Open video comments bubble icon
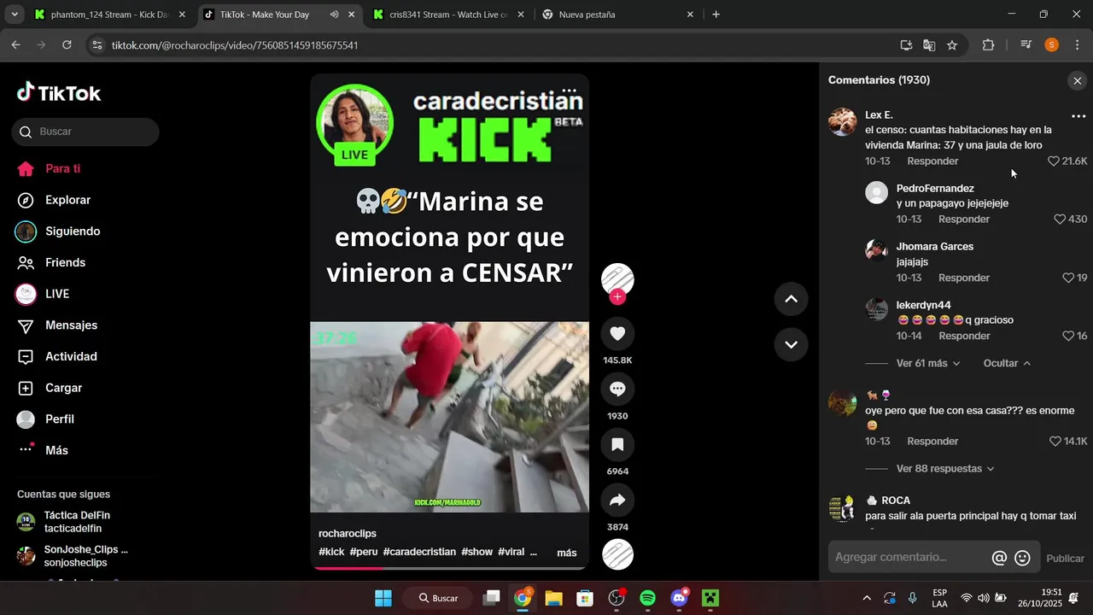This screenshot has width=1093, height=615. (x=617, y=389)
